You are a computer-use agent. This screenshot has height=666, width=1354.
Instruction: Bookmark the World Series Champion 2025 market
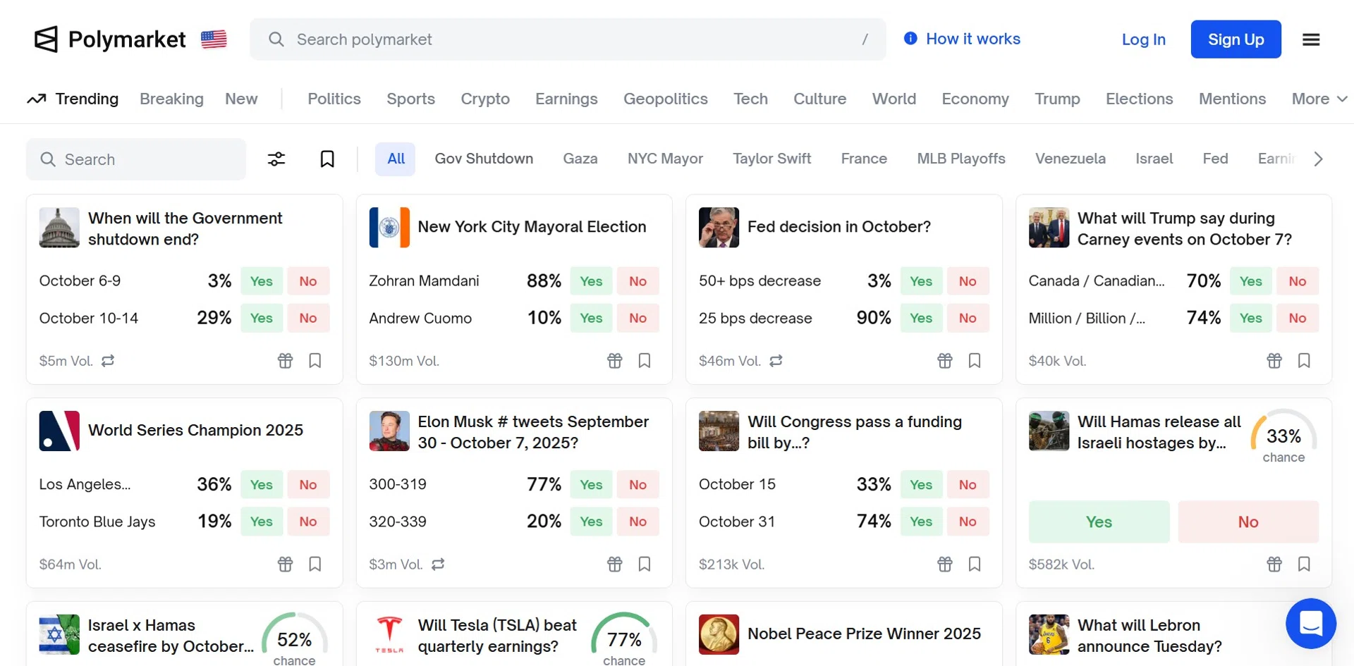click(x=315, y=565)
